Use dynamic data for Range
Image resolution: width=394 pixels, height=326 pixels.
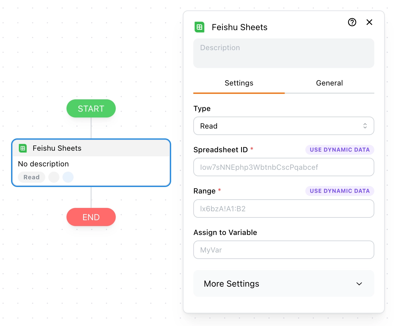[x=340, y=191]
